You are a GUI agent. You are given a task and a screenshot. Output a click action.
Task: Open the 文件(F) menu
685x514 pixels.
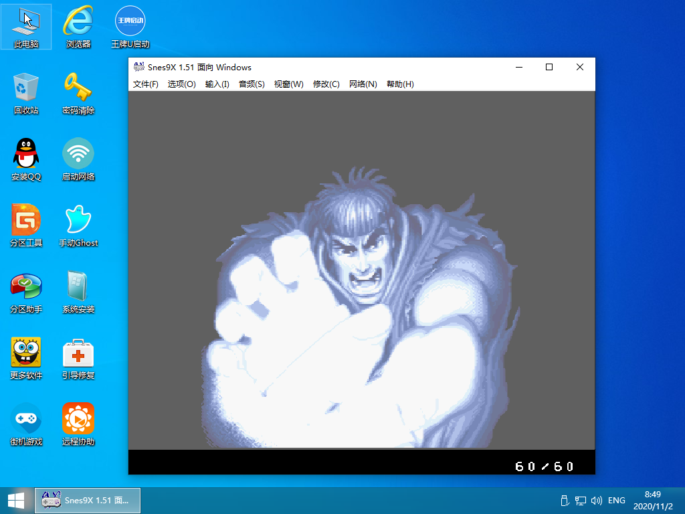pyautogui.click(x=145, y=84)
